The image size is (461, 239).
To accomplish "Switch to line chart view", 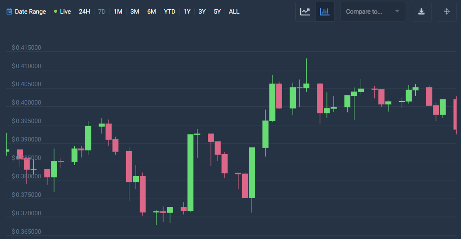I will tap(305, 12).
